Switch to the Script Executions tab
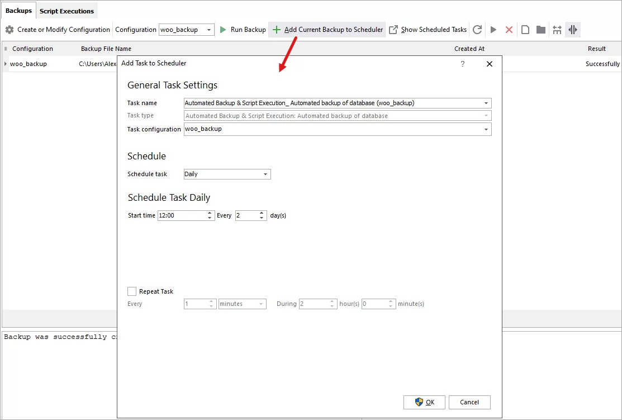 (67, 10)
